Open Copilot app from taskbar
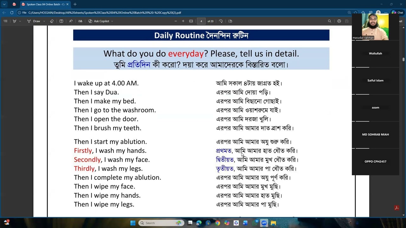The height and width of the screenshot is (228, 406). [227, 223]
